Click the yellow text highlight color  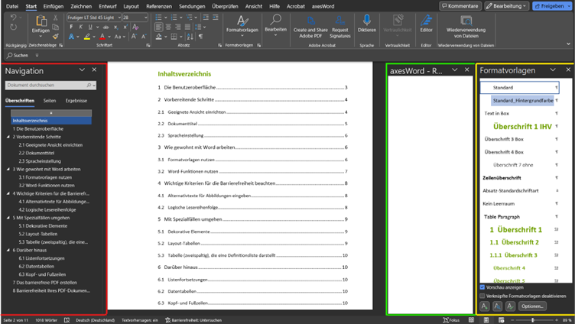[87, 36]
